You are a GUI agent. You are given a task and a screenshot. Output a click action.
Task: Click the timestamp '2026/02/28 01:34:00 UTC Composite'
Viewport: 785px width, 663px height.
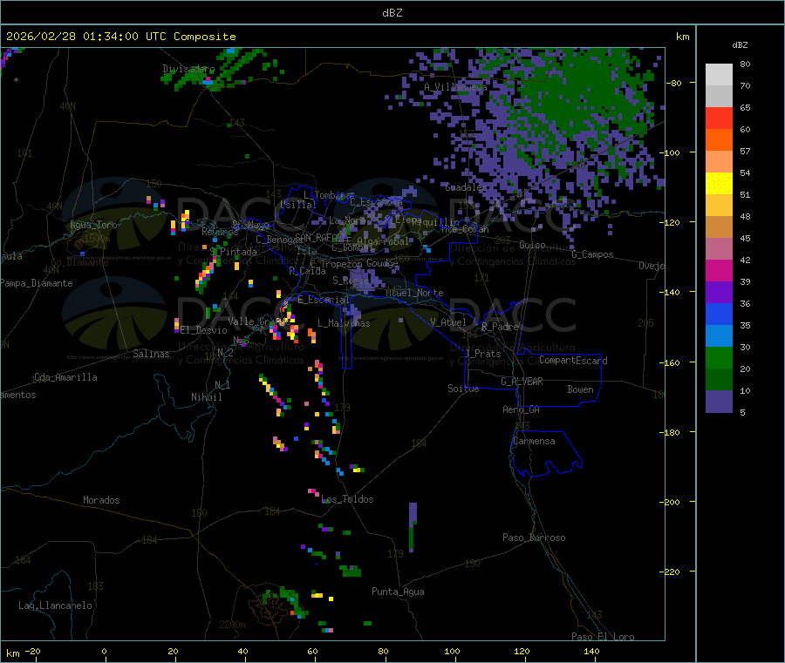pos(120,37)
